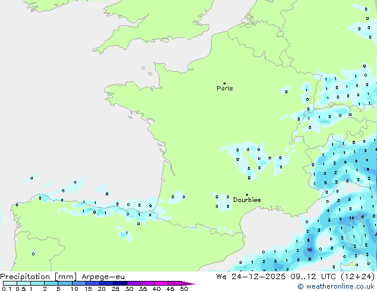Click the 'Precipitation [mm]' legend title
This screenshot has height=291, width=377.
click(39, 277)
